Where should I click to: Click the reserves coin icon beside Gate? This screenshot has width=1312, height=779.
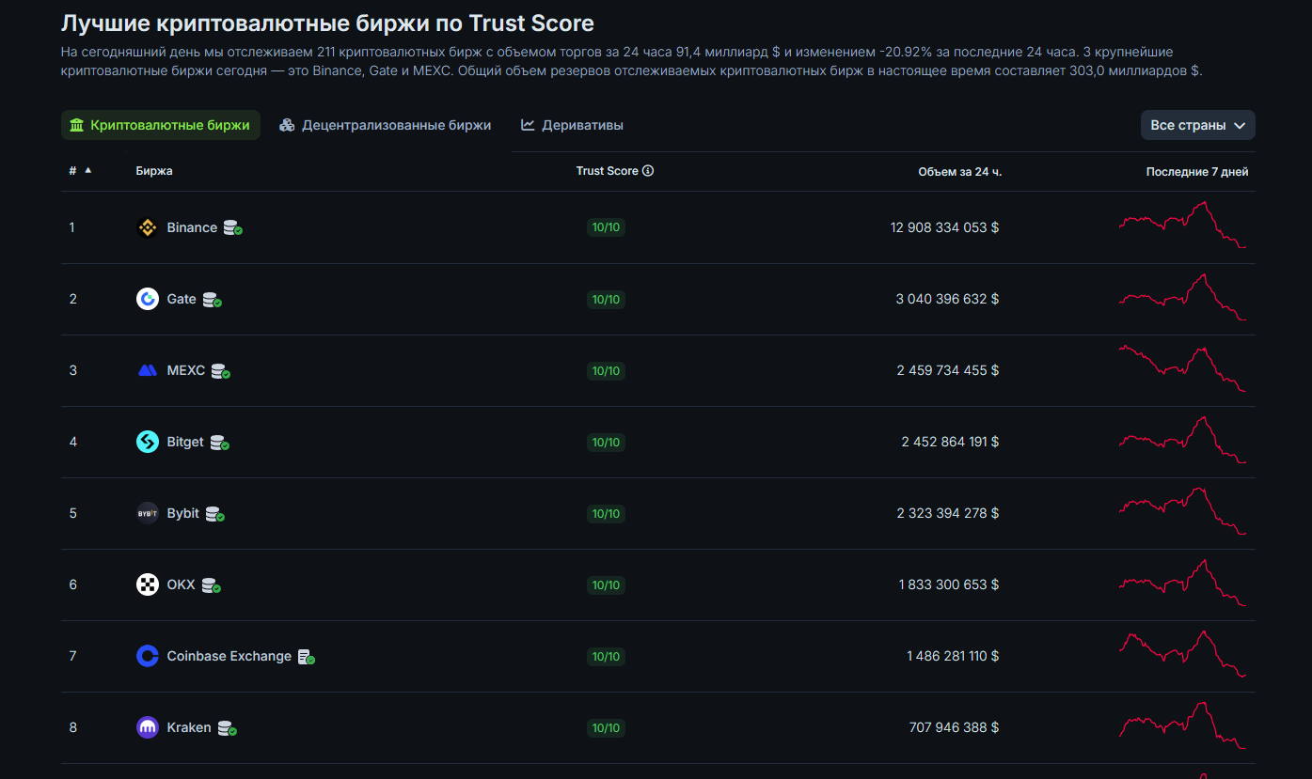(x=213, y=300)
